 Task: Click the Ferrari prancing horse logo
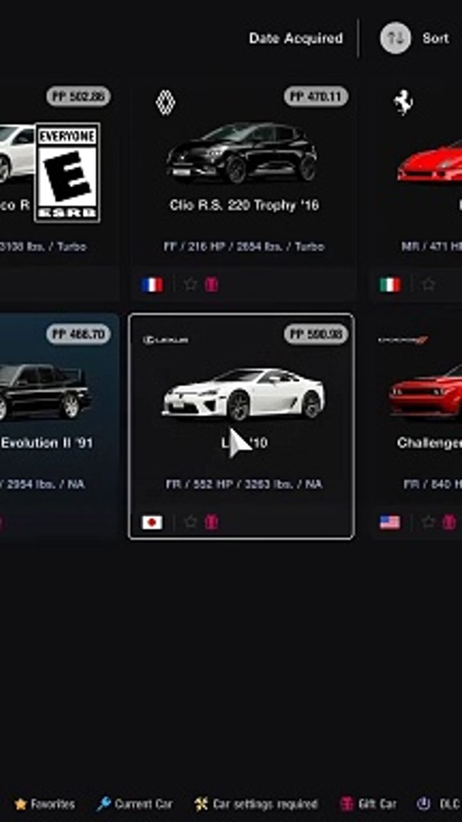pyautogui.click(x=403, y=102)
